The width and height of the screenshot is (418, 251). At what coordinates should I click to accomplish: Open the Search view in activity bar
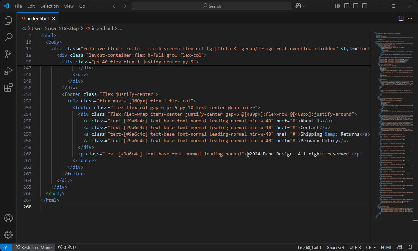[x=8, y=37]
